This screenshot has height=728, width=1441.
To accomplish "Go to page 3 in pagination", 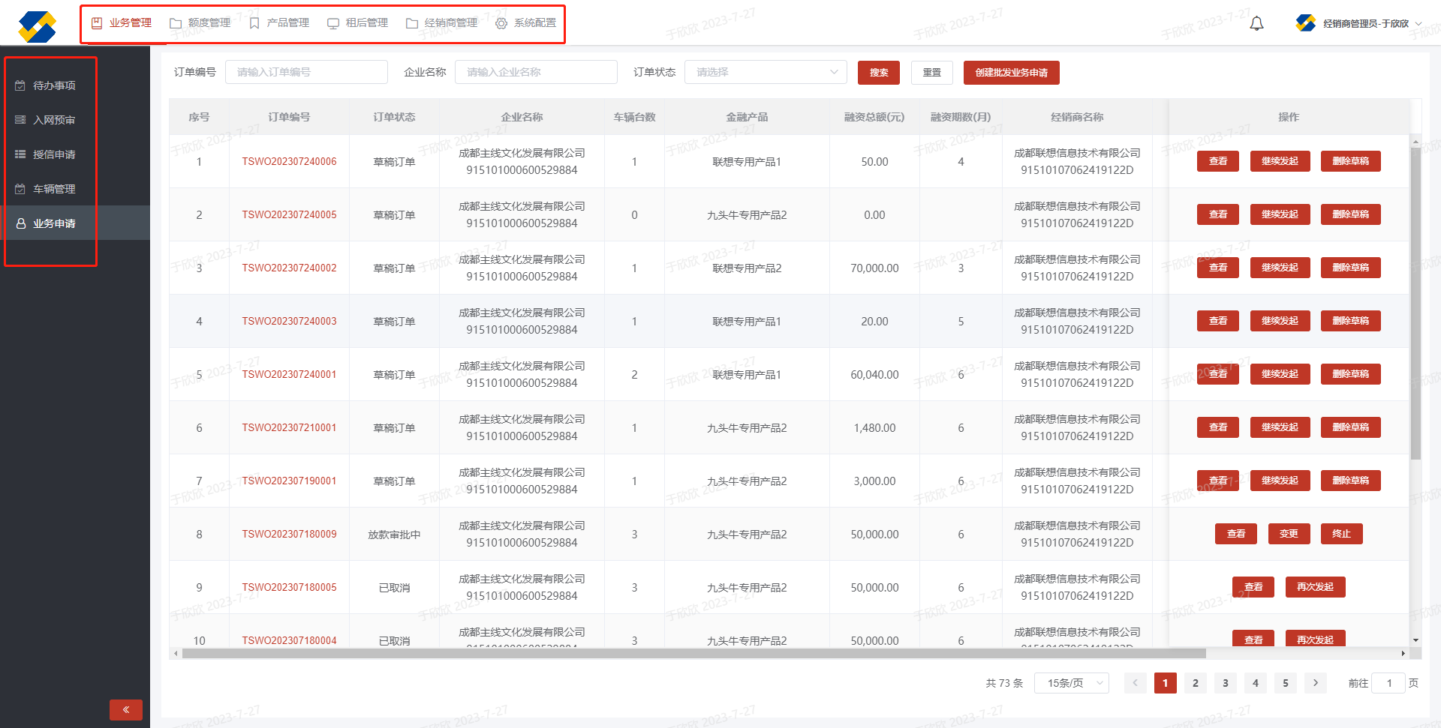I will [1225, 683].
